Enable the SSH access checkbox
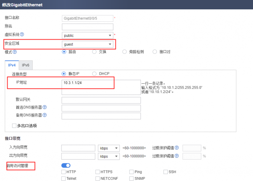This screenshot has height=181, width=253. click(165, 172)
